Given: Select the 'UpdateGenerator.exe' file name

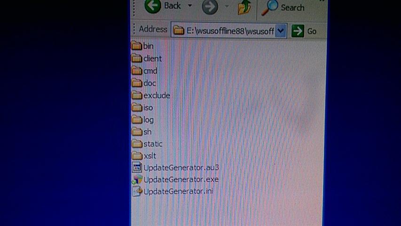Looking at the screenshot, I should point(181,179).
